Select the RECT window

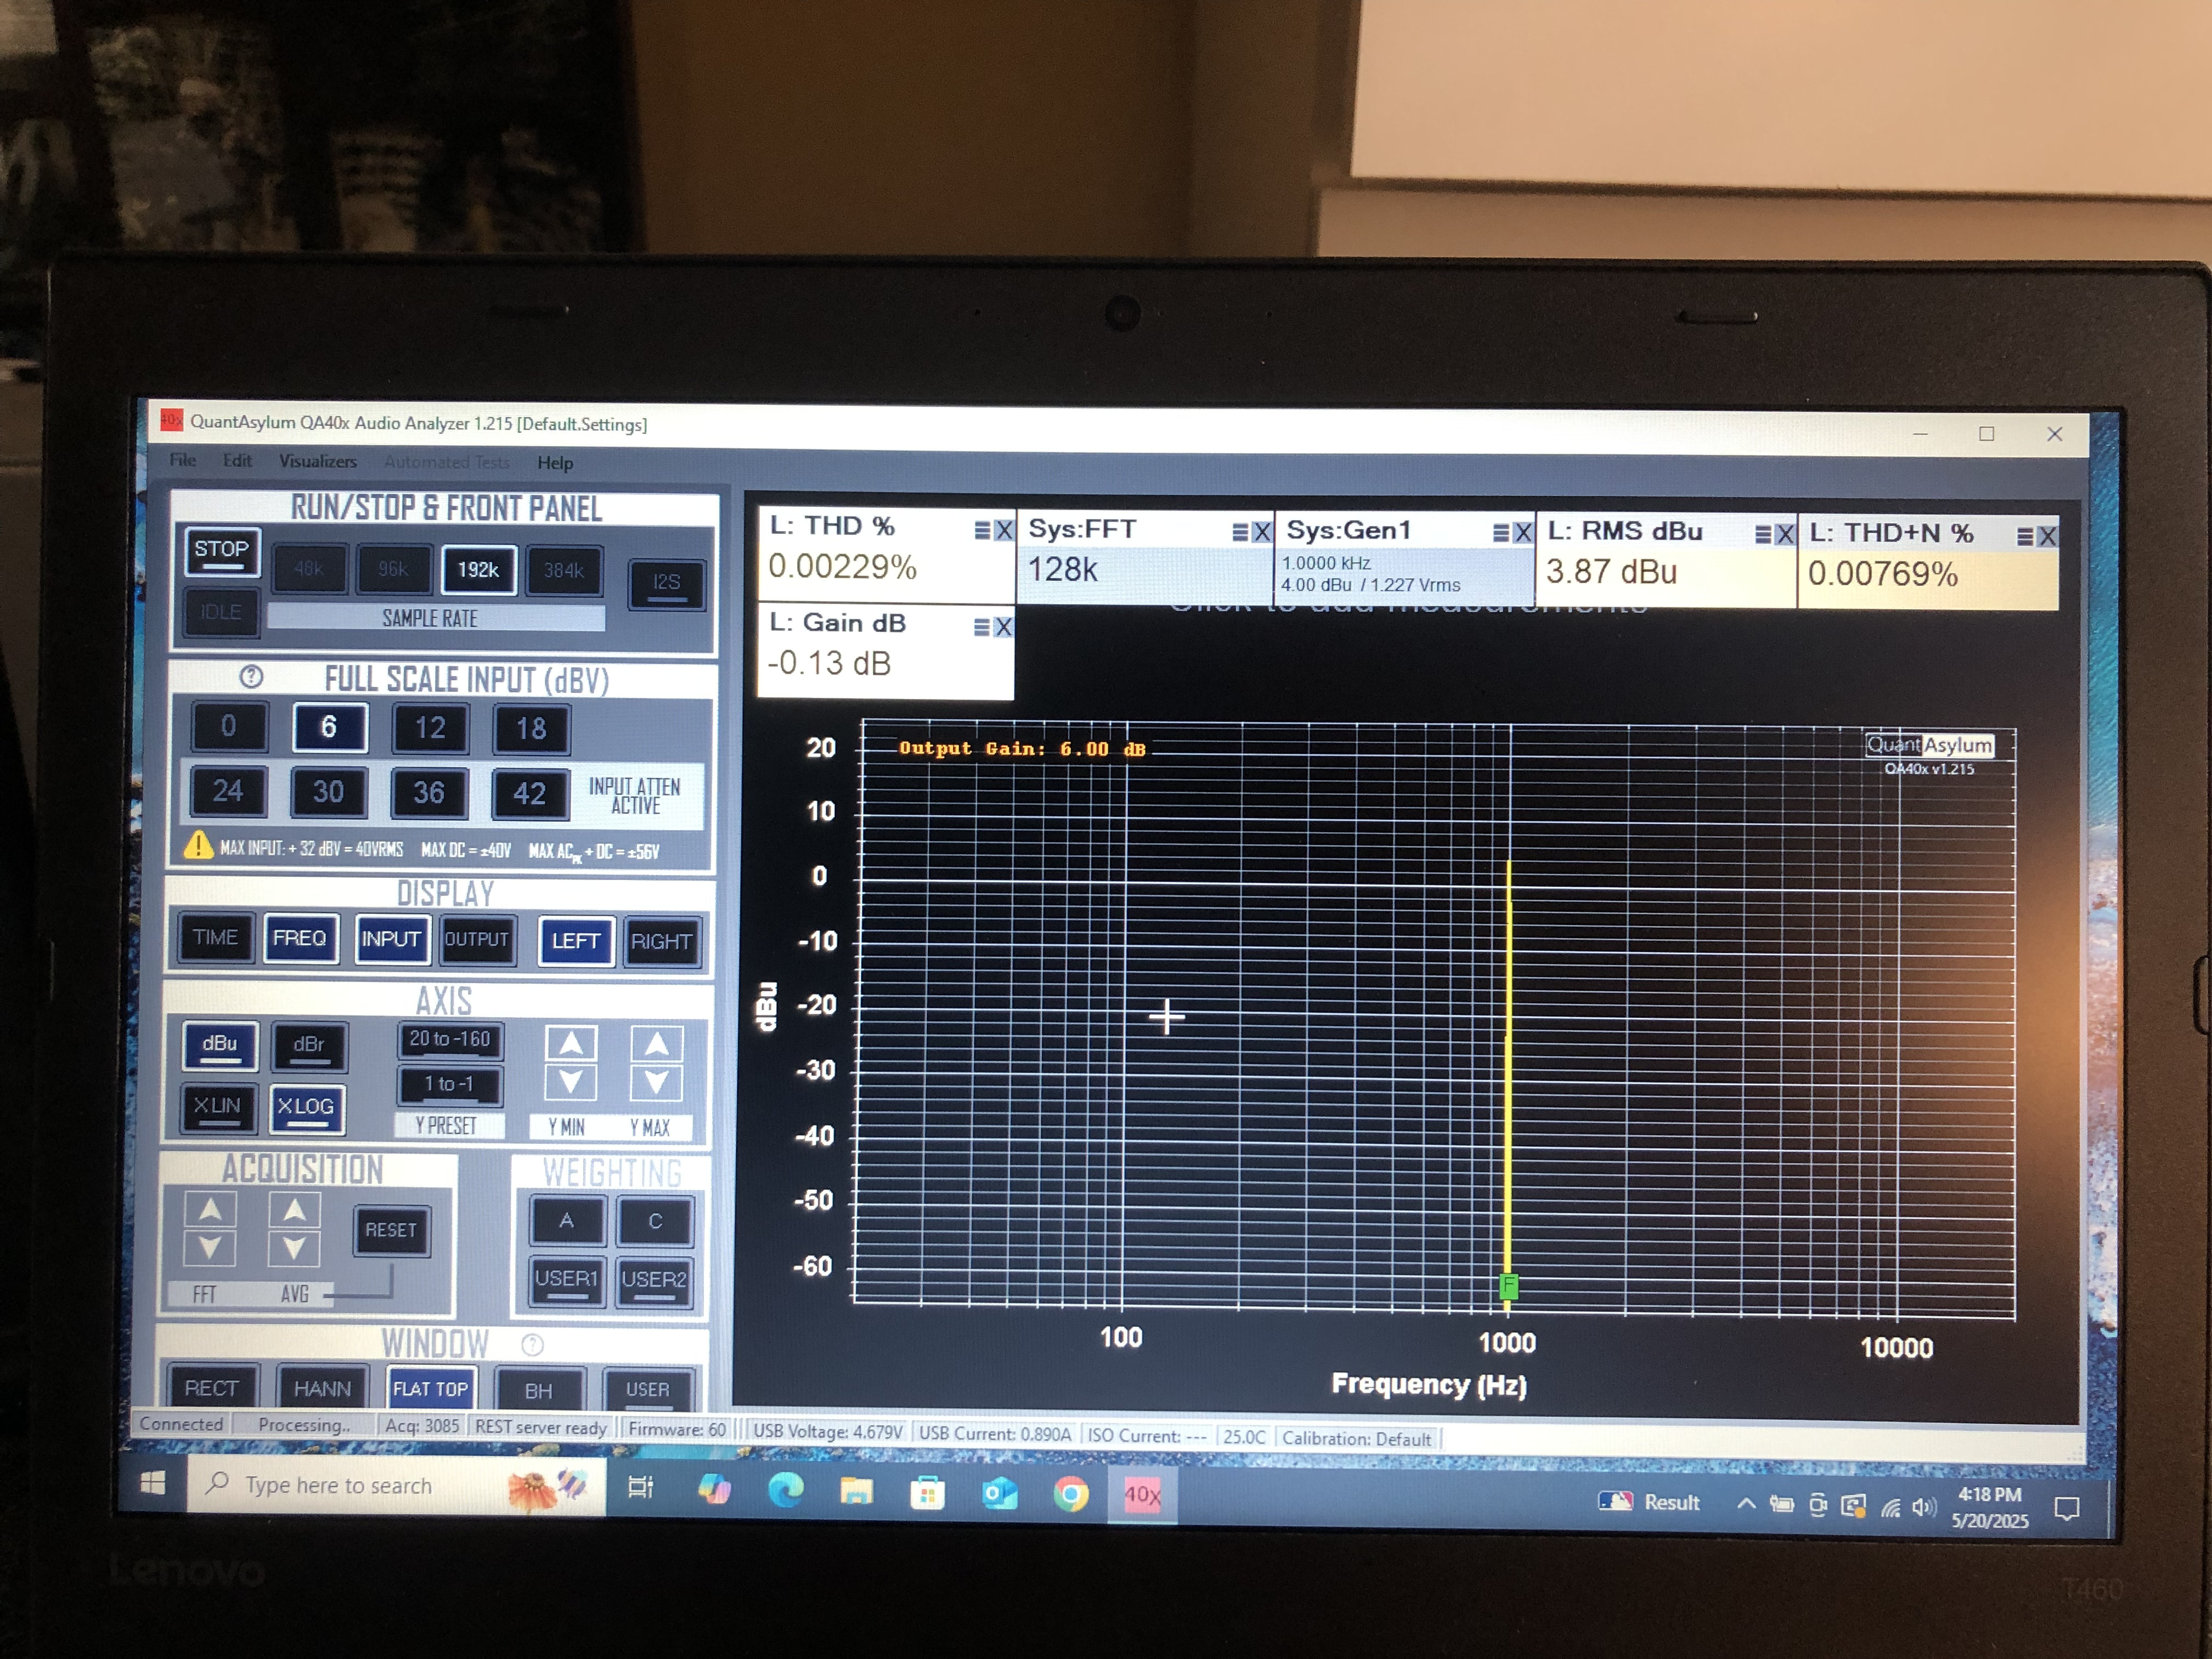coord(212,1388)
